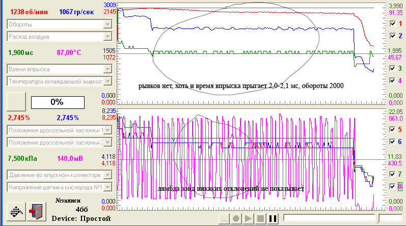
Task: Click the checkered flag start icon
Action: tap(16, 212)
